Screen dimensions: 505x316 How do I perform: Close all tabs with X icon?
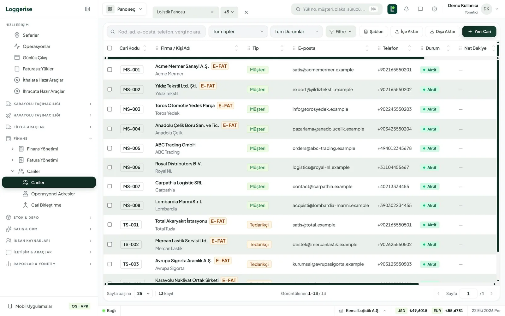[246, 12]
